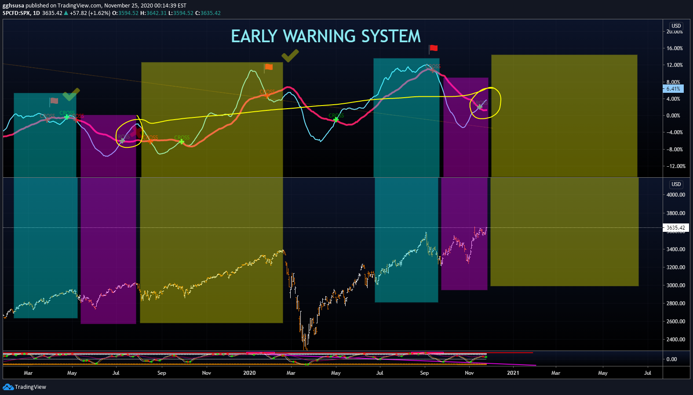Click the 3400.00 price axis label
Image resolution: width=693 pixels, height=395 pixels.
pos(676,249)
